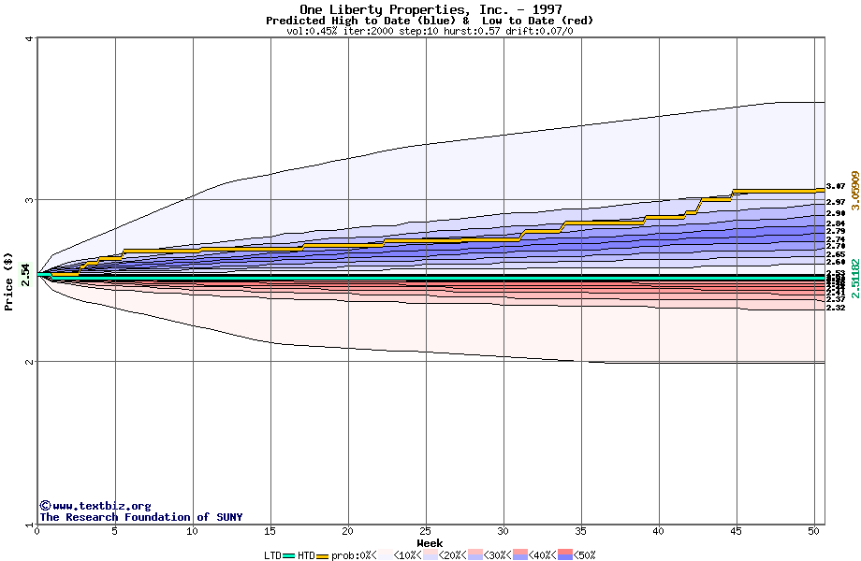Viewport: 861px width, 561px height.
Task: Click the LTD green legend line swatch
Action: (288, 555)
